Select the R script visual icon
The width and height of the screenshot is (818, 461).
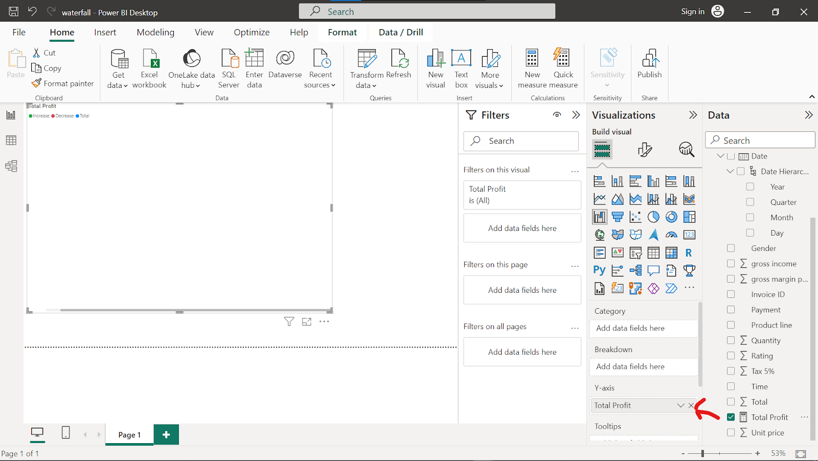tap(689, 252)
